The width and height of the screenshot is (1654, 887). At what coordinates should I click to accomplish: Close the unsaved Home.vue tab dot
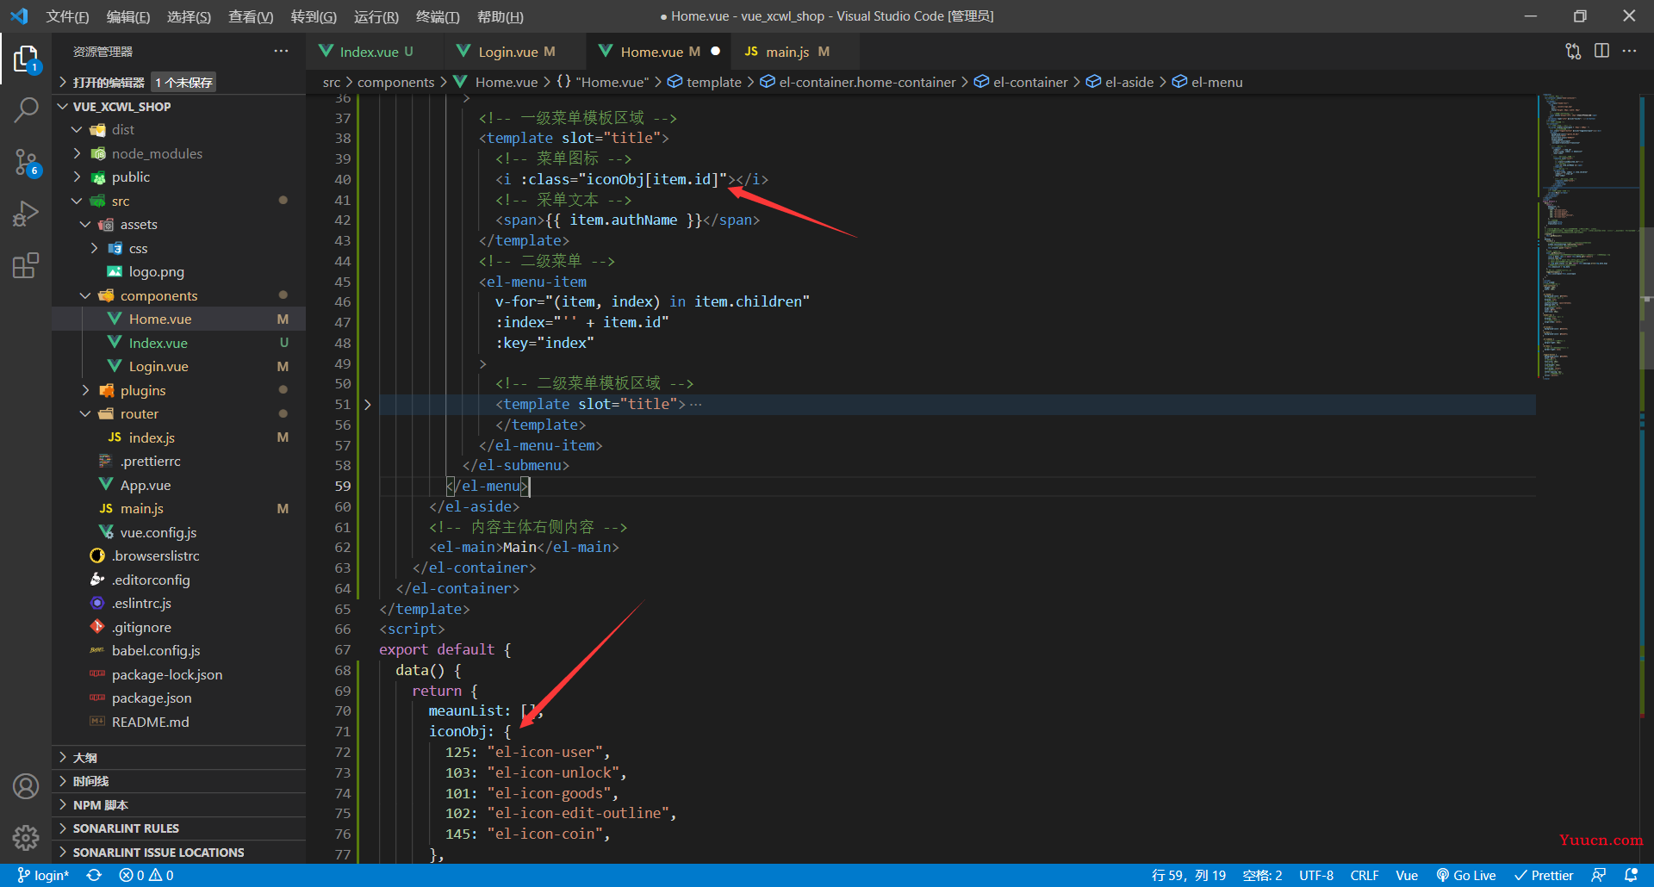click(715, 51)
